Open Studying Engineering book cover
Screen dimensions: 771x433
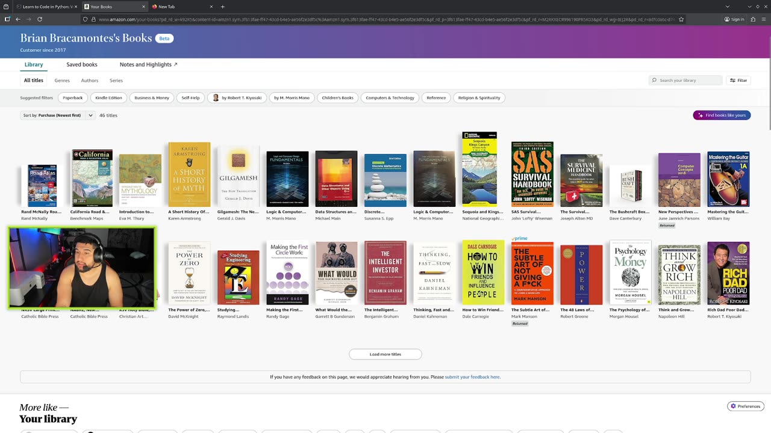pos(238,277)
